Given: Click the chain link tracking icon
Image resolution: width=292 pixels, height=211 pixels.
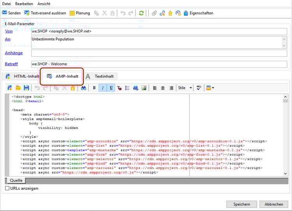Looking at the screenshot, I should point(162,13).
